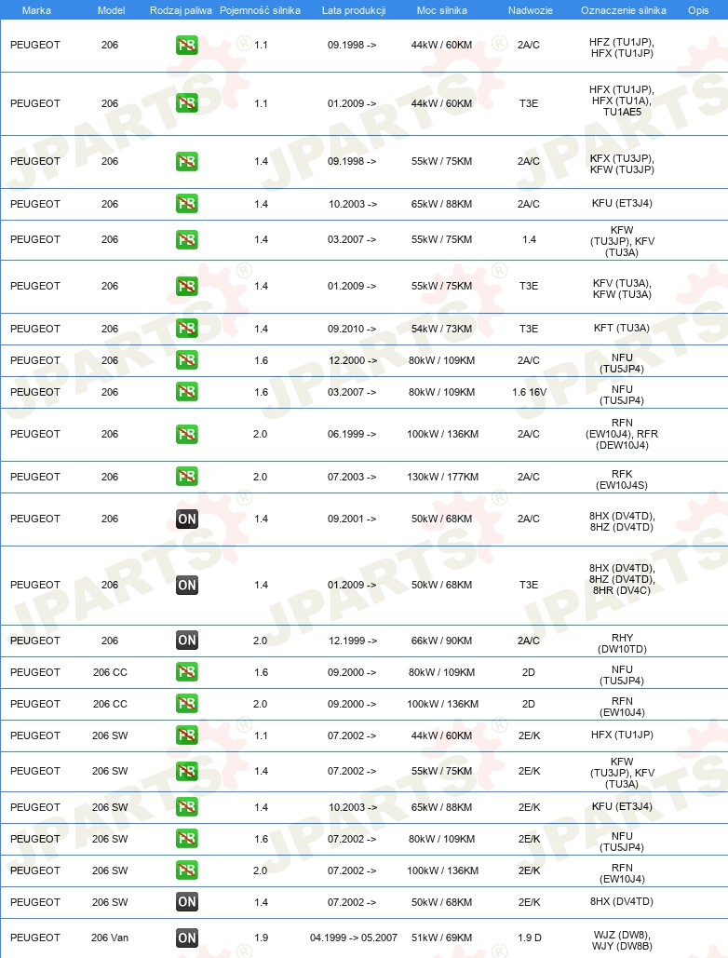Viewport: 728px width, 958px height.
Task: Click the Rodzaj paliwa column header
Action: point(181,10)
